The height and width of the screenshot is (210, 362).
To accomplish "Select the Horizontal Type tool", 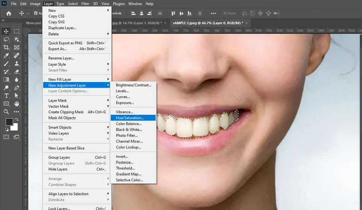I will (x=6, y=96).
